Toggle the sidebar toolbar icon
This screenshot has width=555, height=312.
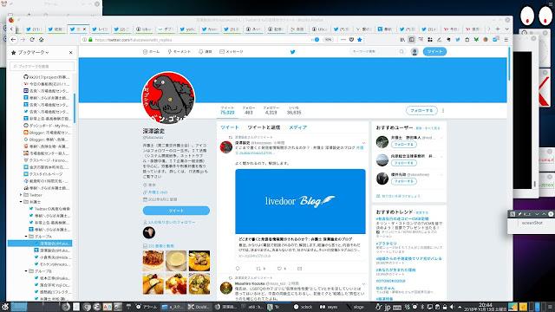pos(411,40)
